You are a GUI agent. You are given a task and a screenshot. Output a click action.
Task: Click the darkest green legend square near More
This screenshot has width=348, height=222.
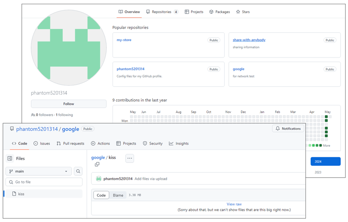(x=320, y=145)
